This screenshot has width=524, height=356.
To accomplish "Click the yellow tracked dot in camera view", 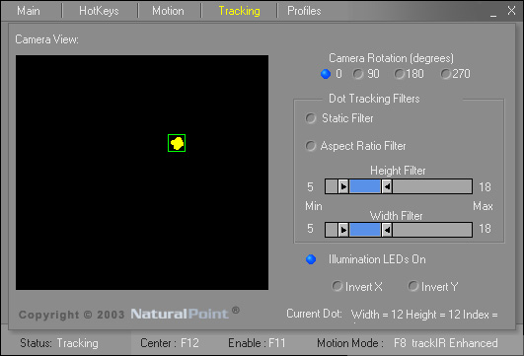I will click(x=177, y=143).
